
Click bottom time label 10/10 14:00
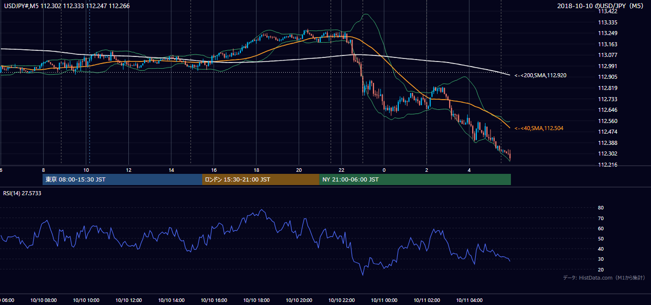pos(172,300)
